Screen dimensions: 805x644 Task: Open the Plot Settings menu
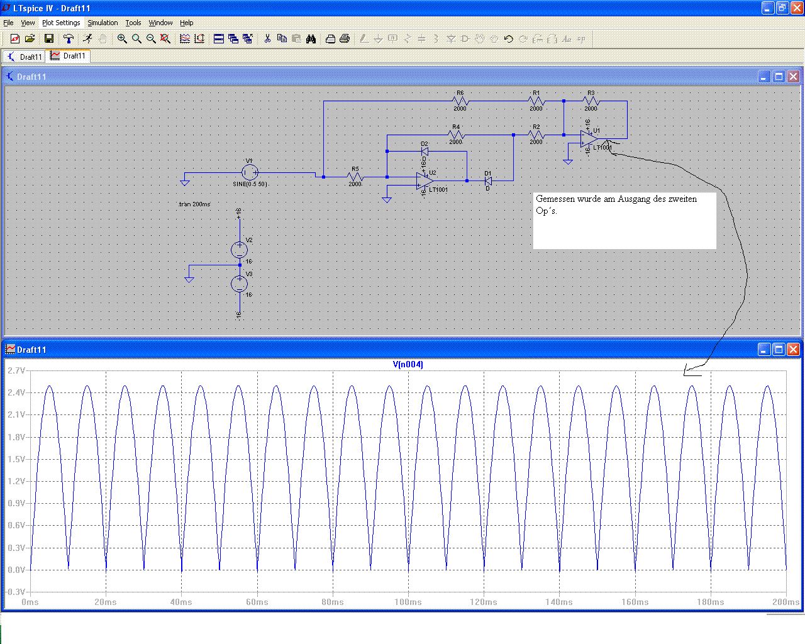[61, 23]
